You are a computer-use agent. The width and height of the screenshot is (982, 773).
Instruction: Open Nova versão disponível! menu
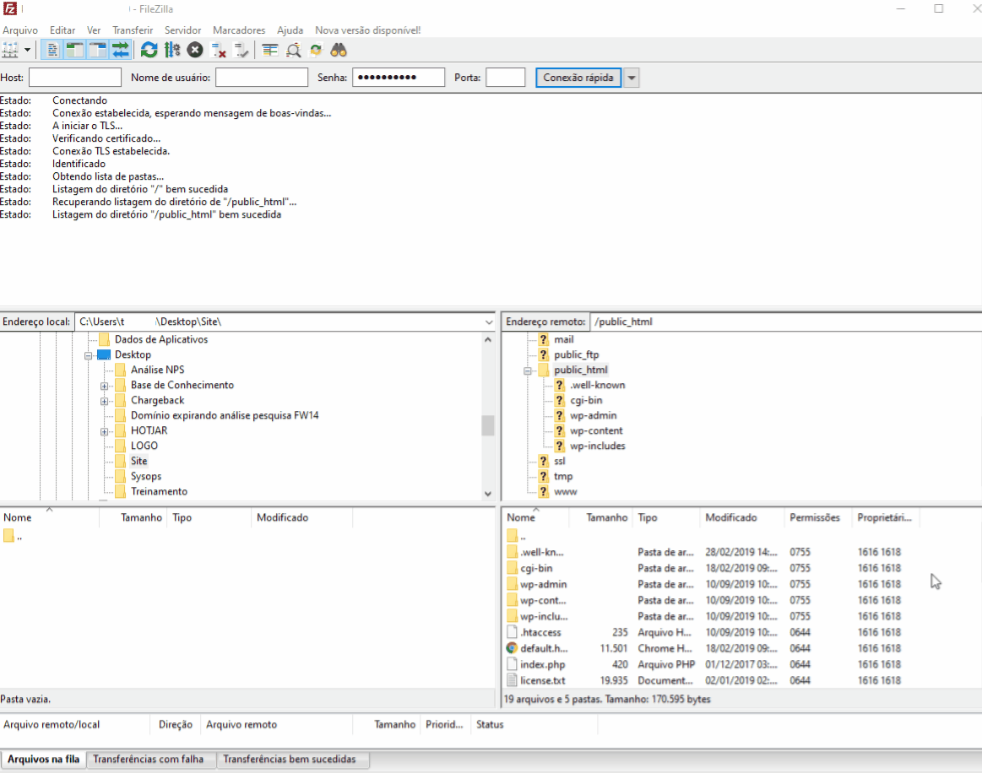click(x=367, y=30)
